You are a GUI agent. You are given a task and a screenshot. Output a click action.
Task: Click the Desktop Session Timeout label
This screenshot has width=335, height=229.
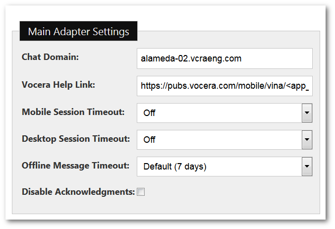click(x=76, y=138)
